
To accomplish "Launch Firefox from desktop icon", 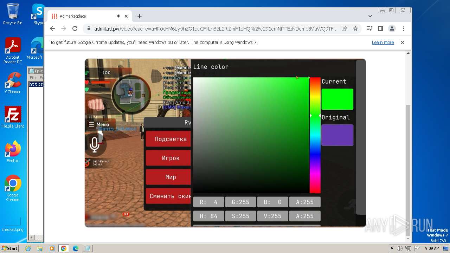I will [13, 151].
